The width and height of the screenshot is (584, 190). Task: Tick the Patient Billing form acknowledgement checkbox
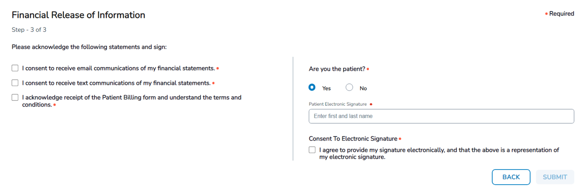[x=15, y=98]
